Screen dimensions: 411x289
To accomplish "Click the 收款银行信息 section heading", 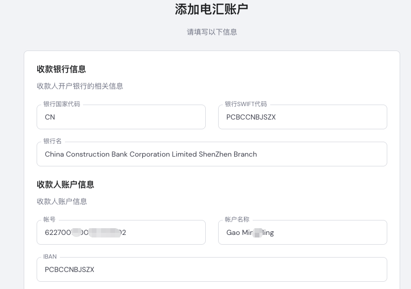I will (61, 69).
